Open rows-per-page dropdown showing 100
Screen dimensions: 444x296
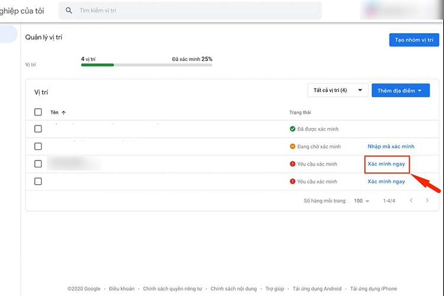[x=361, y=201]
